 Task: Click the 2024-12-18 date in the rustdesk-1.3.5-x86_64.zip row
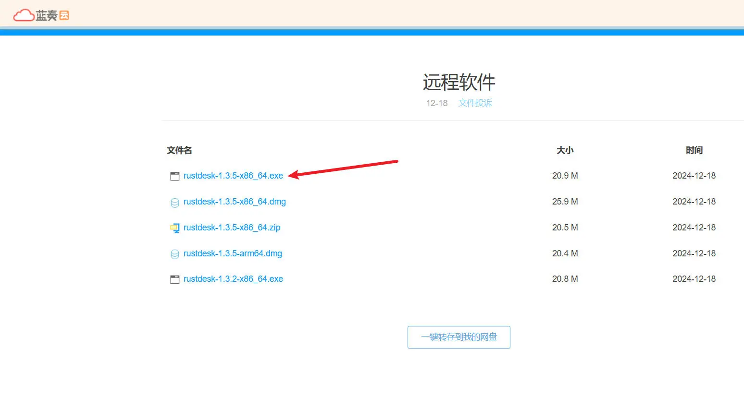(694, 228)
